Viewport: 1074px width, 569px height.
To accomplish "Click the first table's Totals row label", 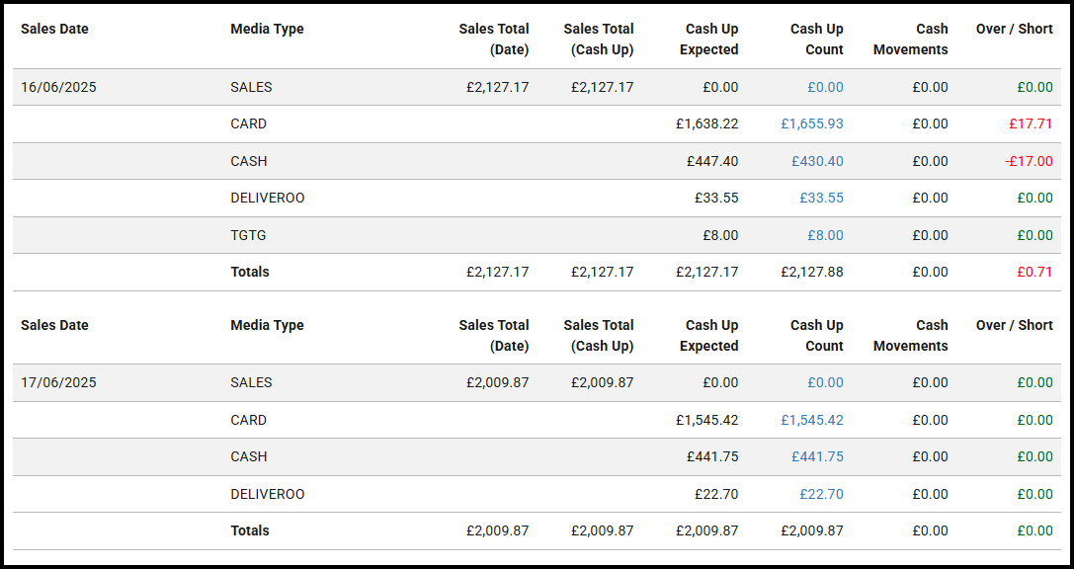I will pos(250,272).
